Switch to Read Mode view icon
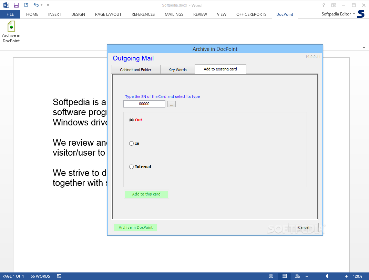 (271, 276)
